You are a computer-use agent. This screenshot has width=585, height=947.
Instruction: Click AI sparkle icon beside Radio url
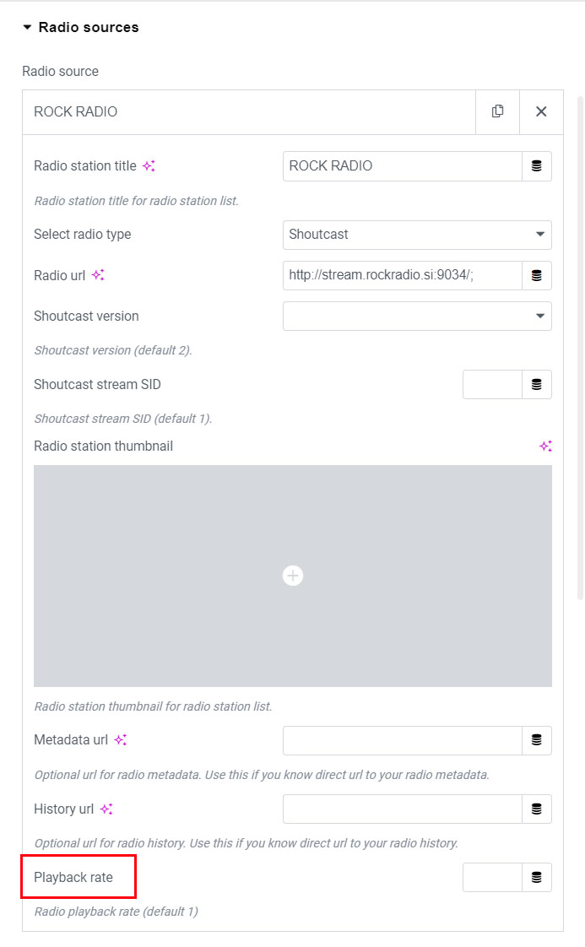(98, 275)
